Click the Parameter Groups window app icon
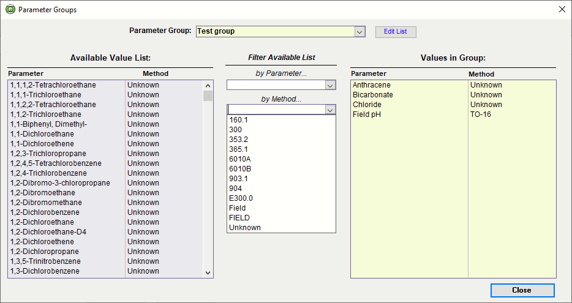The width and height of the screenshot is (572, 303). [10, 10]
